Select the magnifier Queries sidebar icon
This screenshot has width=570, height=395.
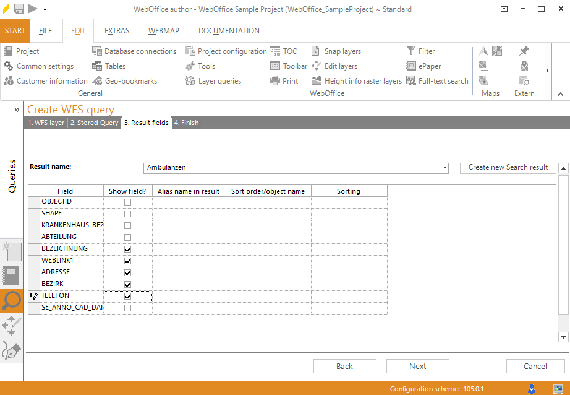coord(12,301)
